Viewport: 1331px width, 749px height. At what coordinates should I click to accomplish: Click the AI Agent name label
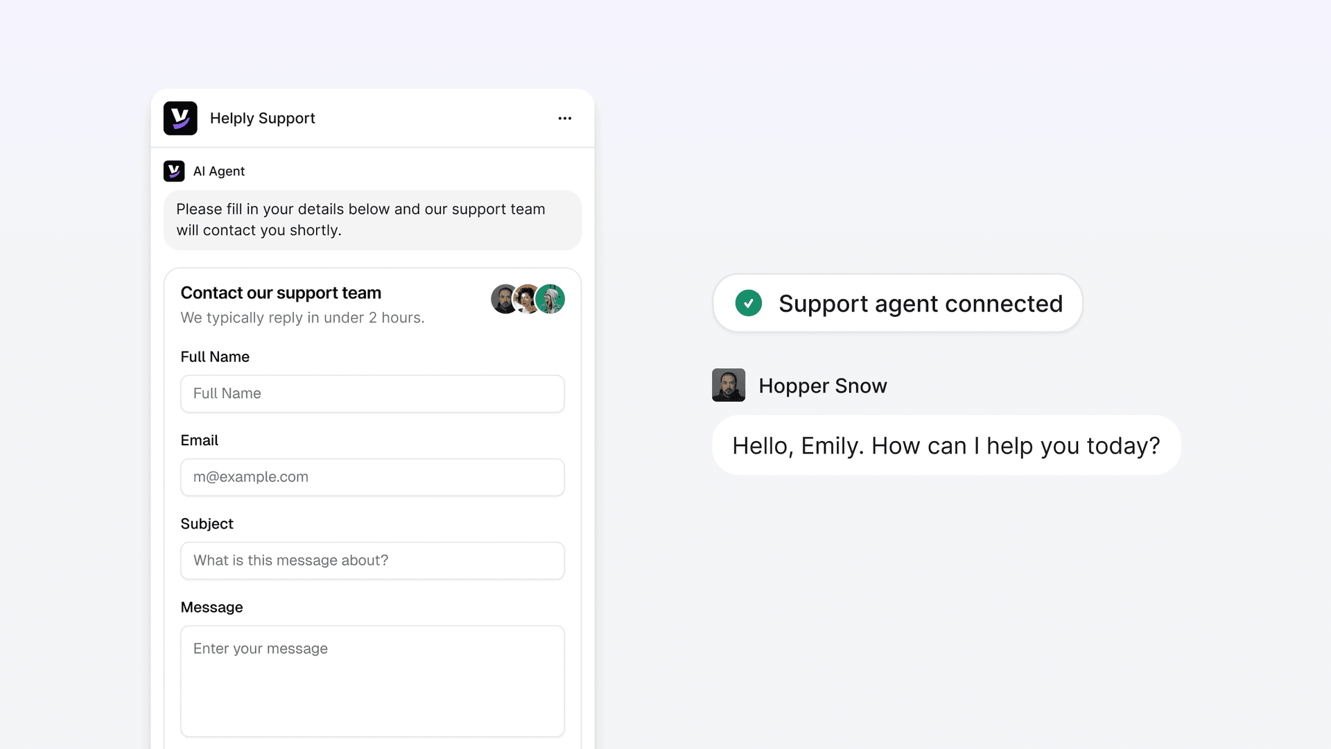point(219,171)
